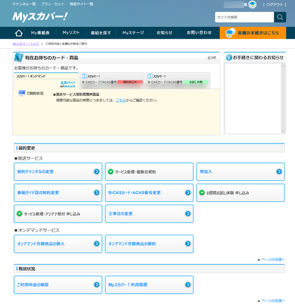Click the green icon on サービス新規・アンテナ取付 申し込み

point(19,214)
